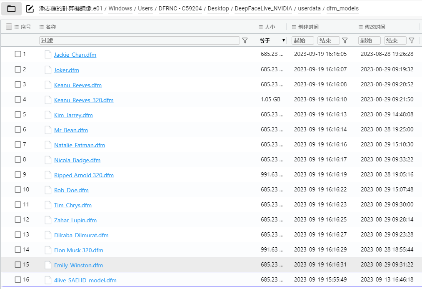Open the 4live_SAEHD_model.dfm file link
This screenshot has width=422, height=289.
(x=85, y=280)
